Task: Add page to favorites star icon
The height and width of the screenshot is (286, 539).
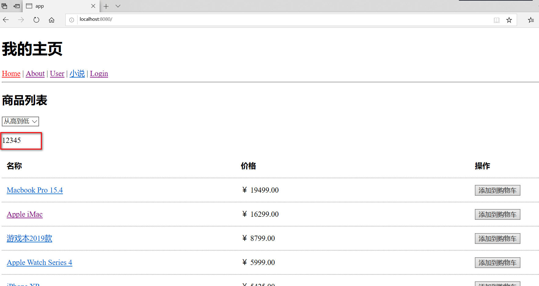Action: (509, 20)
